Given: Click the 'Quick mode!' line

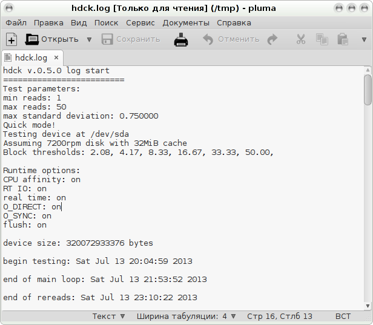Looking at the screenshot, I should [29, 125].
